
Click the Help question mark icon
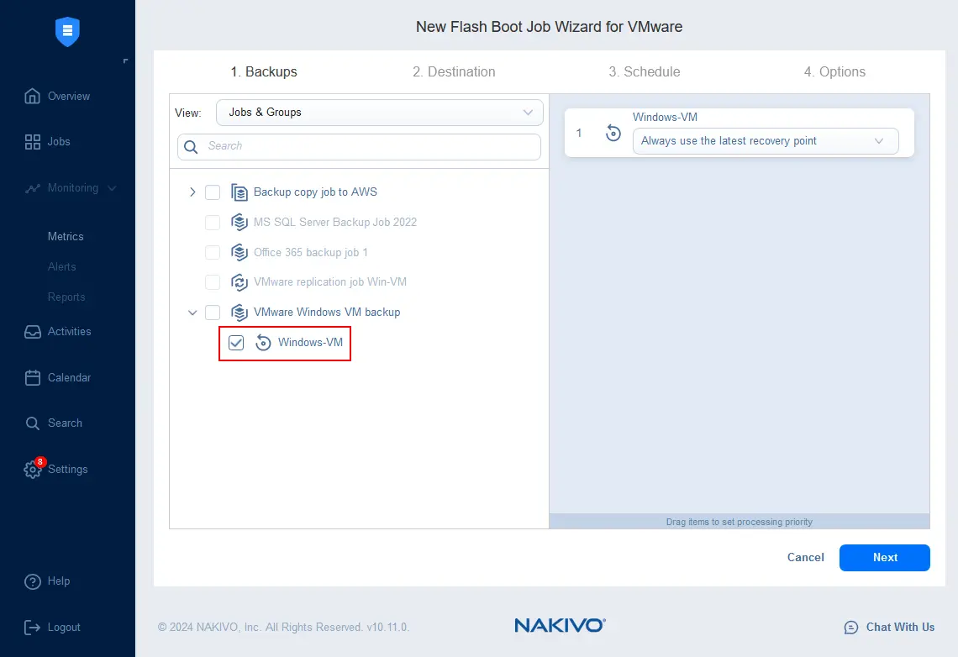pyautogui.click(x=33, y=581)
